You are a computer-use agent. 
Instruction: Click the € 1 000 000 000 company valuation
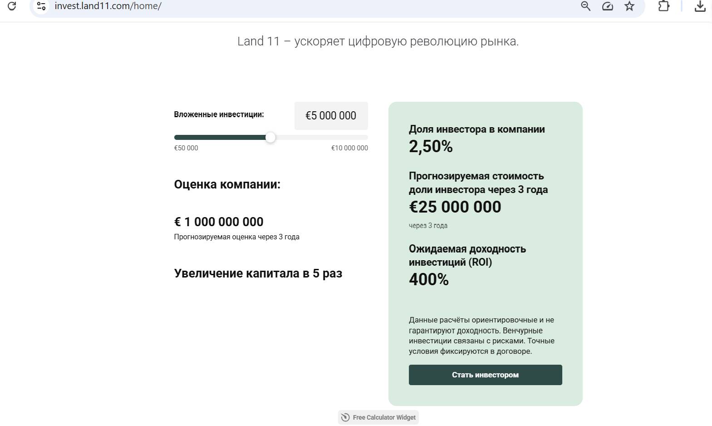tap(219, 222)
